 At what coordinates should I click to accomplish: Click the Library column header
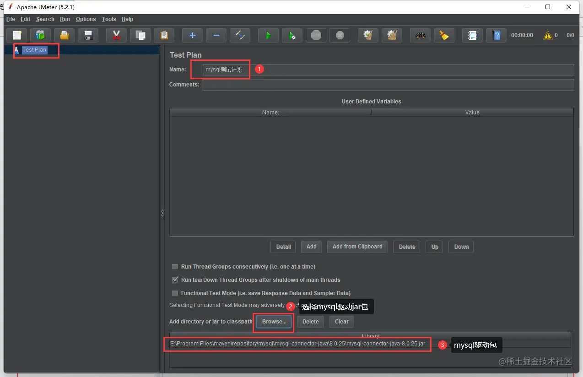coord(370,336)
